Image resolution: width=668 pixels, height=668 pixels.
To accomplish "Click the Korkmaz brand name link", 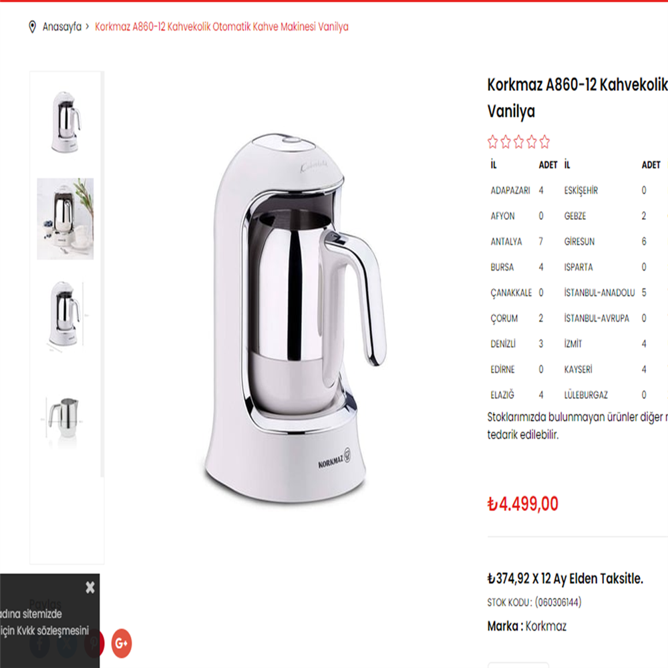I will pos(546,626).
